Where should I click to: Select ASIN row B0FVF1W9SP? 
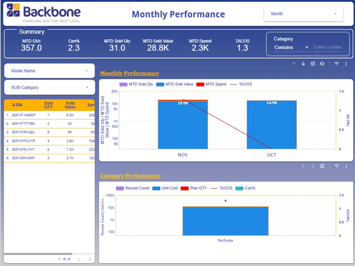tap(24, 115)
